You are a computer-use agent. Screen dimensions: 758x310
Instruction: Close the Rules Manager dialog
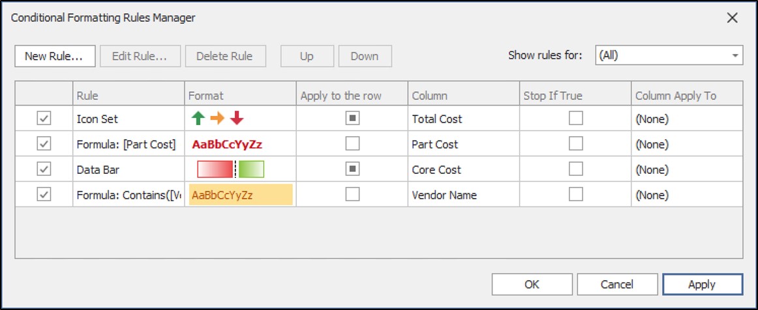pos(732,18)
